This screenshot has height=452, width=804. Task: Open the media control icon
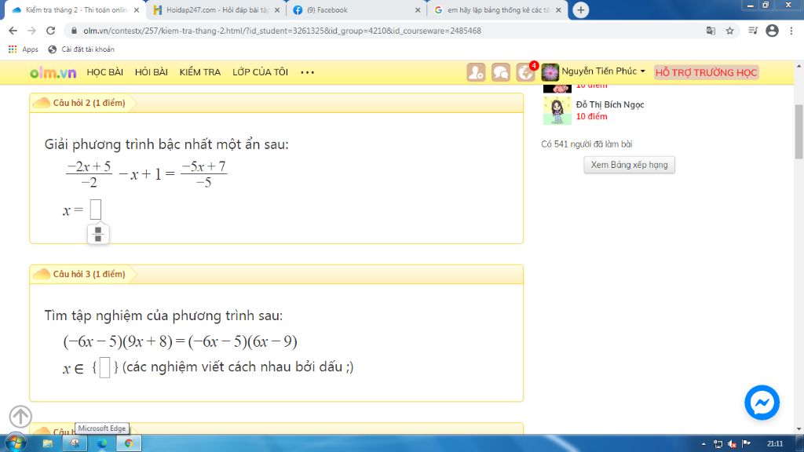coord(753,31)
